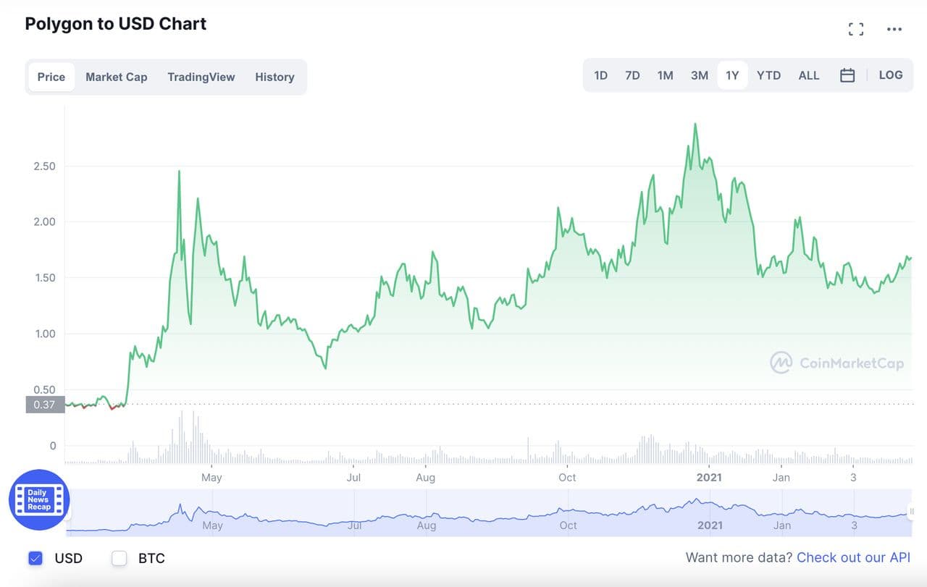The image size is (927, 587).
Task: Click the Daily News Recap icon
Action: click(38, 499)
